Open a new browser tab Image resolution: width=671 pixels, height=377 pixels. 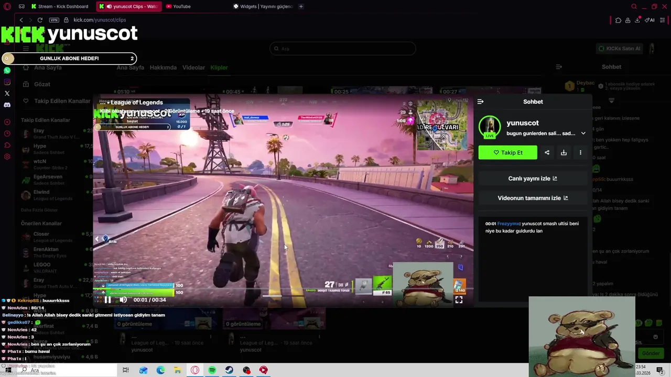coord(301,6)
